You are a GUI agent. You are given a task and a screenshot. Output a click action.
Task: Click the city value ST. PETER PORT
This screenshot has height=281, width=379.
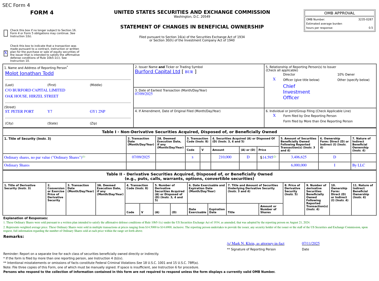click(19, 112)
